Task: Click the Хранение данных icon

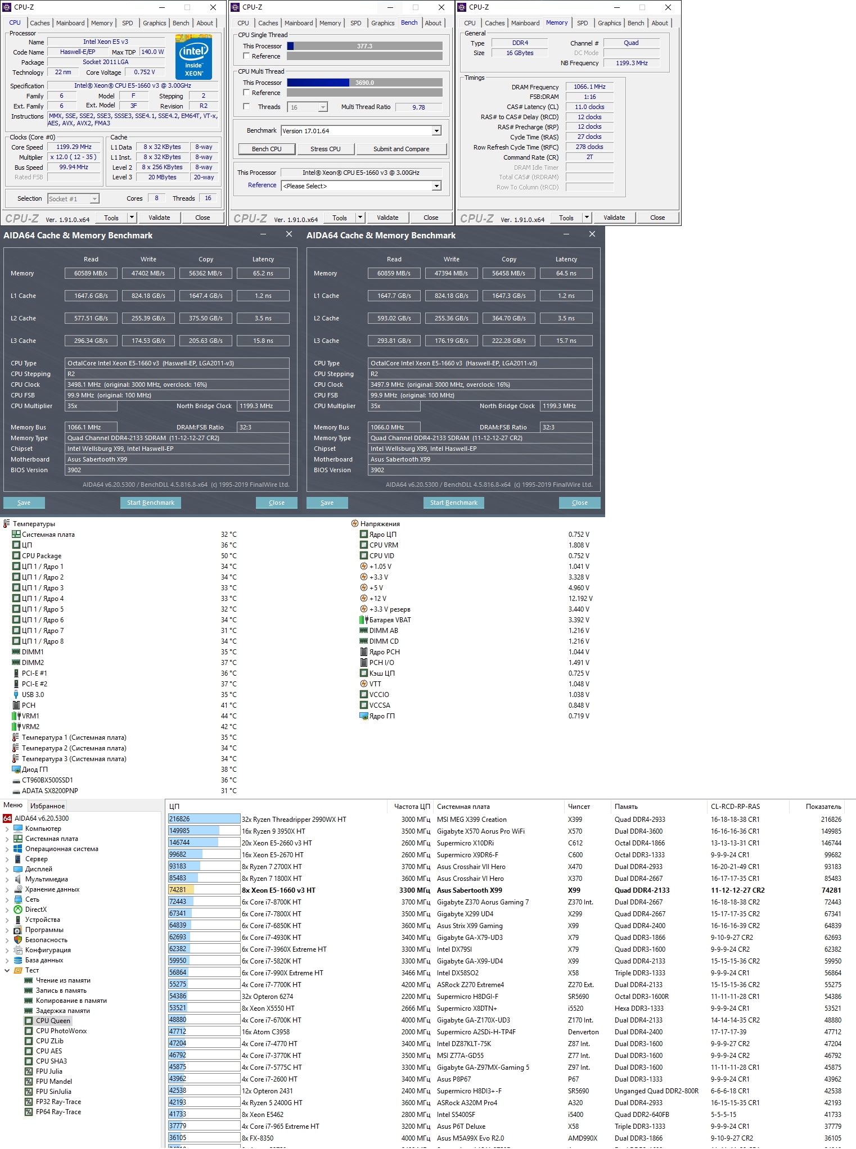Action: point(18,889)
